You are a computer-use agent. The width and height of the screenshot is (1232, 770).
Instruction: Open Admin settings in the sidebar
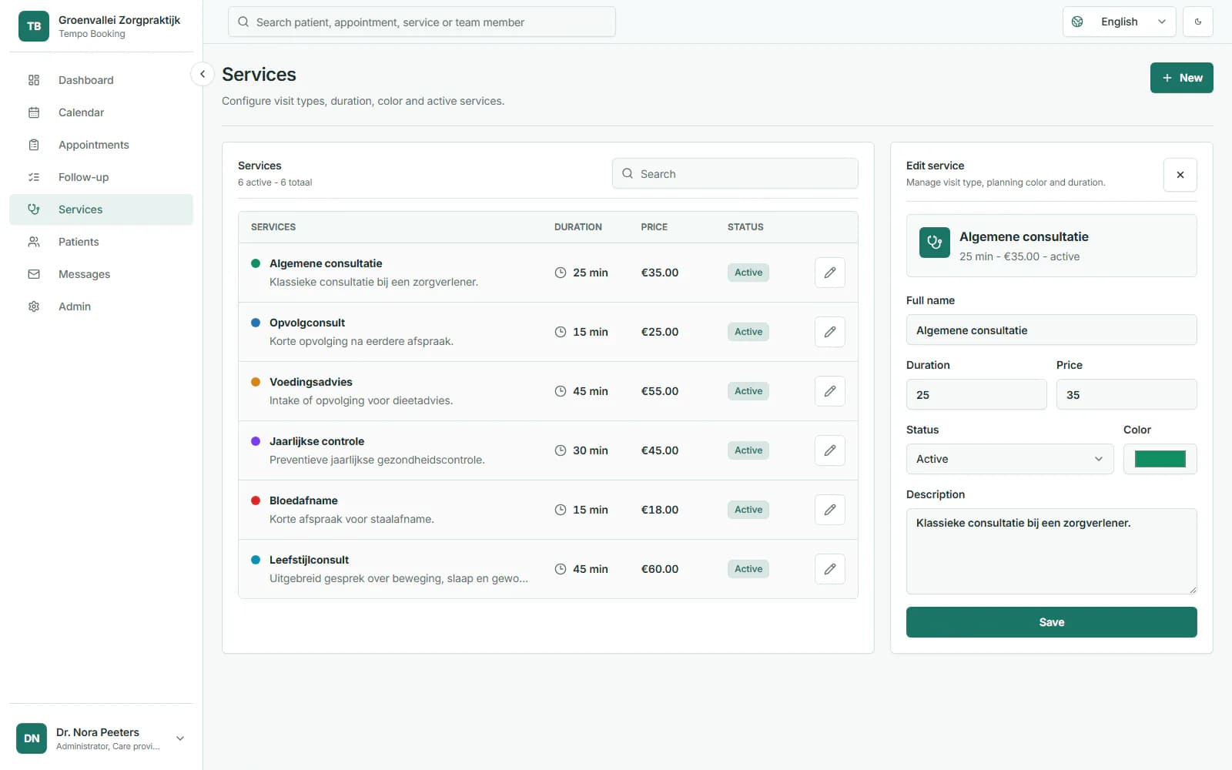pyautogui.click(x=101, y=306)
